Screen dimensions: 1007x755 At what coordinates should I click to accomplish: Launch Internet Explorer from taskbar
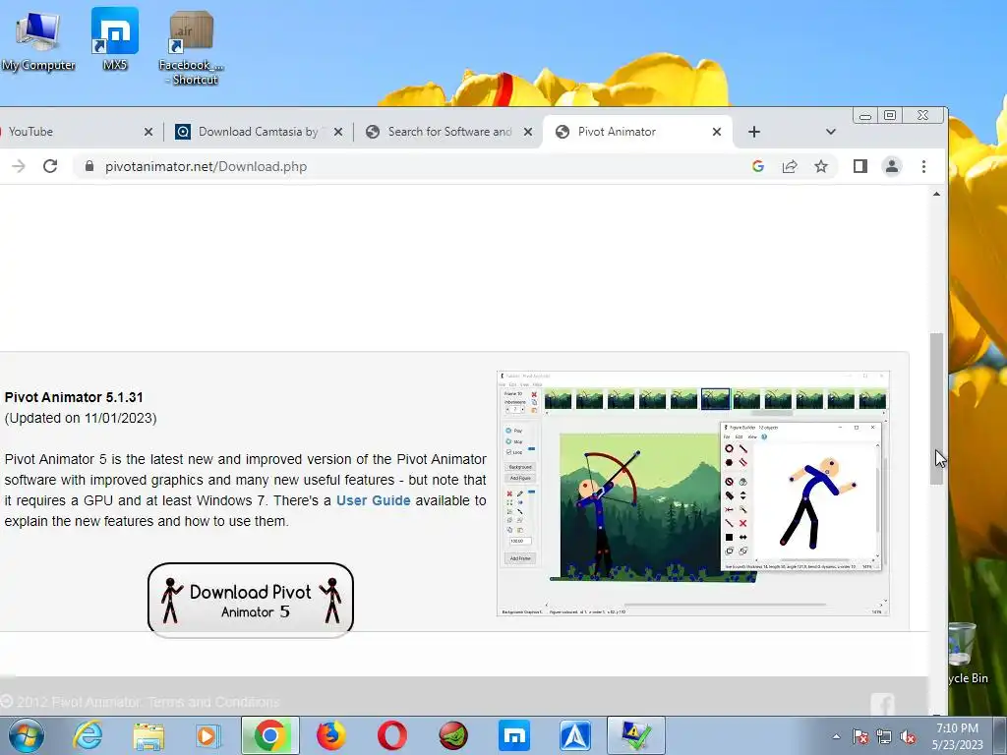[x=88, y=735]
